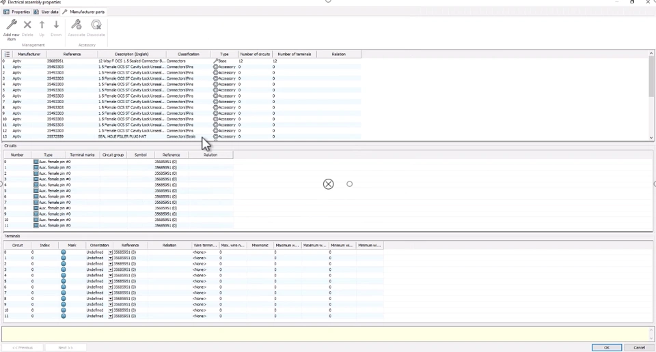656x352 pixels.
Task: Click the << Previous button
Action: click(x=23, y=347)
